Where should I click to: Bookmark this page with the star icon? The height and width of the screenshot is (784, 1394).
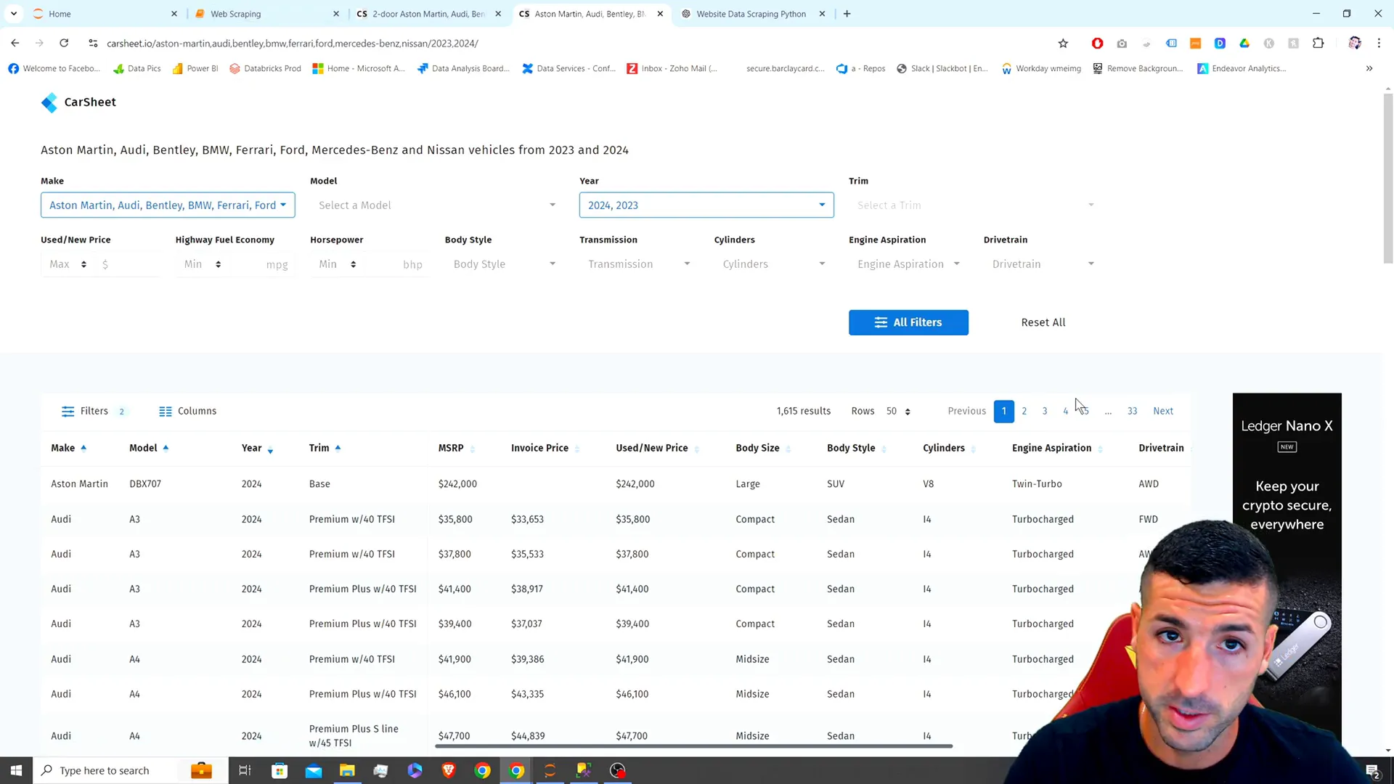point(1063,44)
